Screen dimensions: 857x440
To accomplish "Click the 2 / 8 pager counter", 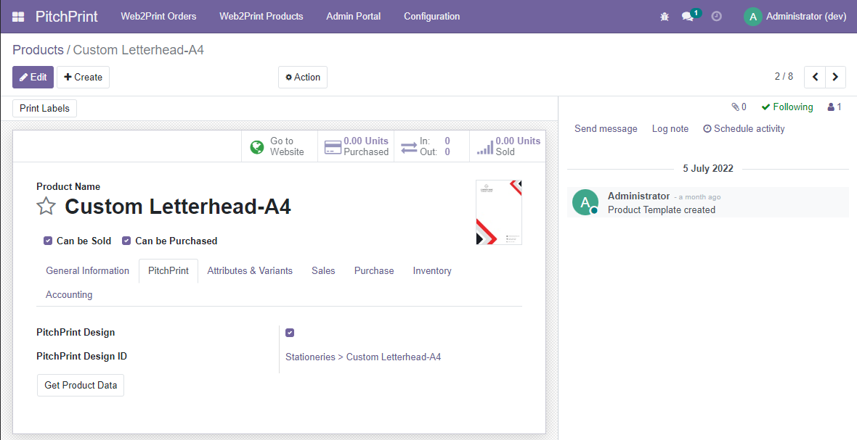I will [784, 76].
